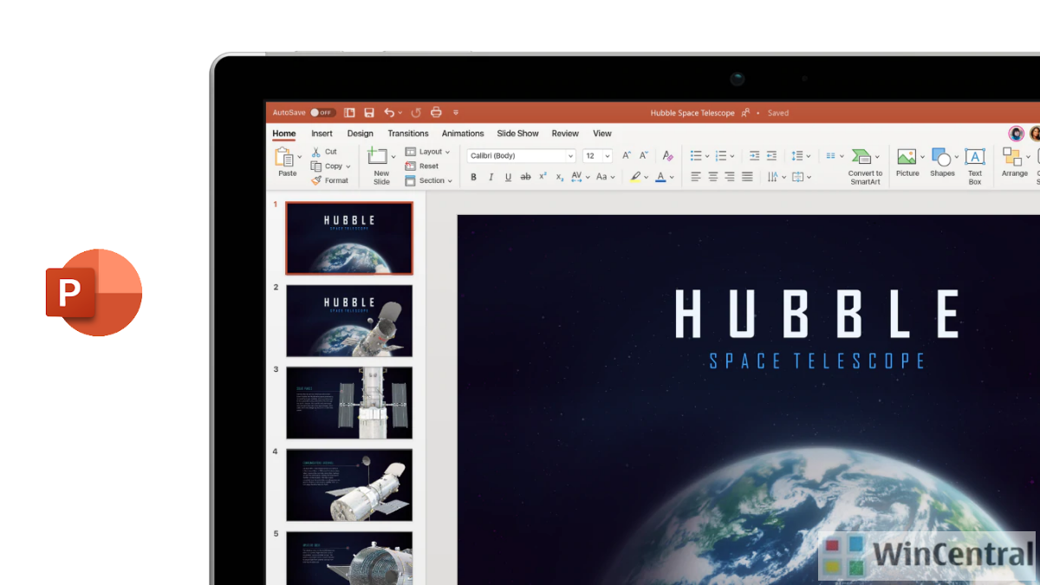
Task: Undo the last action
Action: [389, 113]
